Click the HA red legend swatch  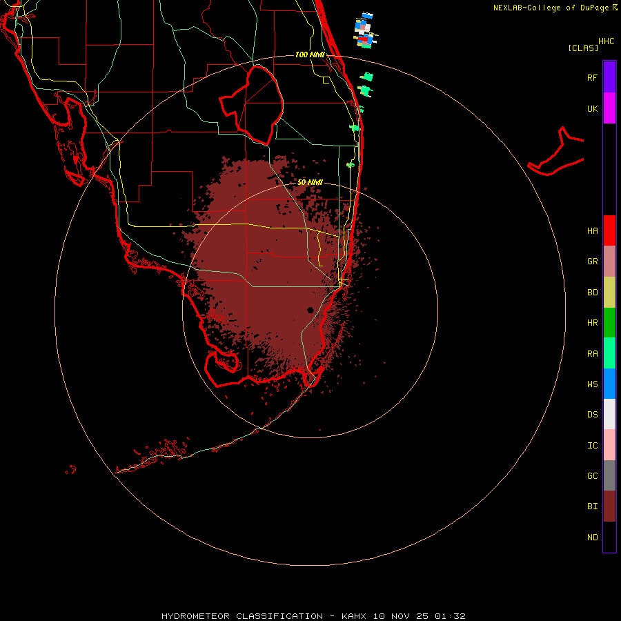click(609, 230)
